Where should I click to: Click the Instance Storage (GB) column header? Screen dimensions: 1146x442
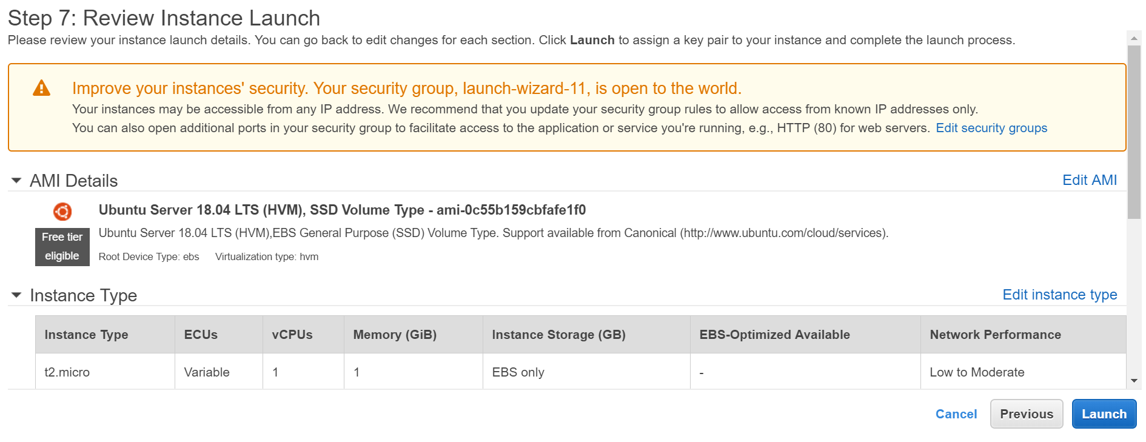[586, 335]
